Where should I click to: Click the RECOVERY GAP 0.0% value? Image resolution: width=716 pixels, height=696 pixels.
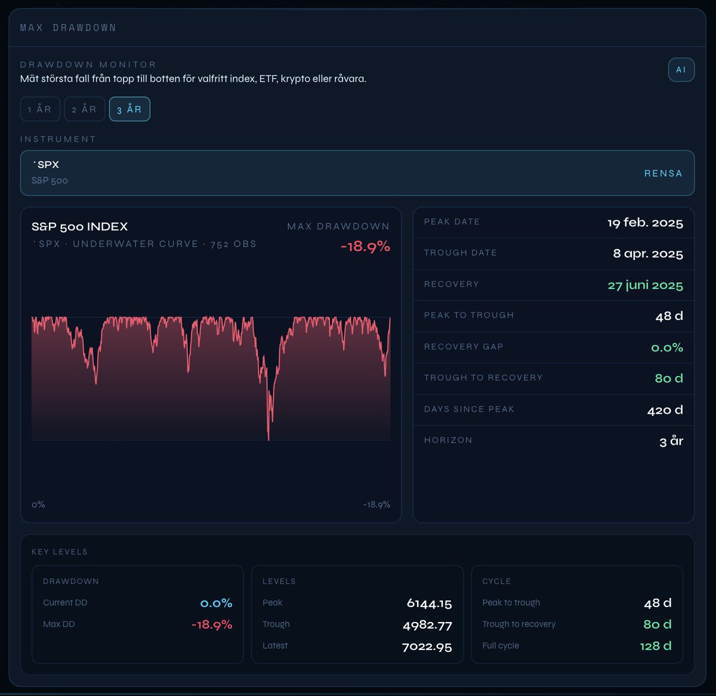pos(667,347)
